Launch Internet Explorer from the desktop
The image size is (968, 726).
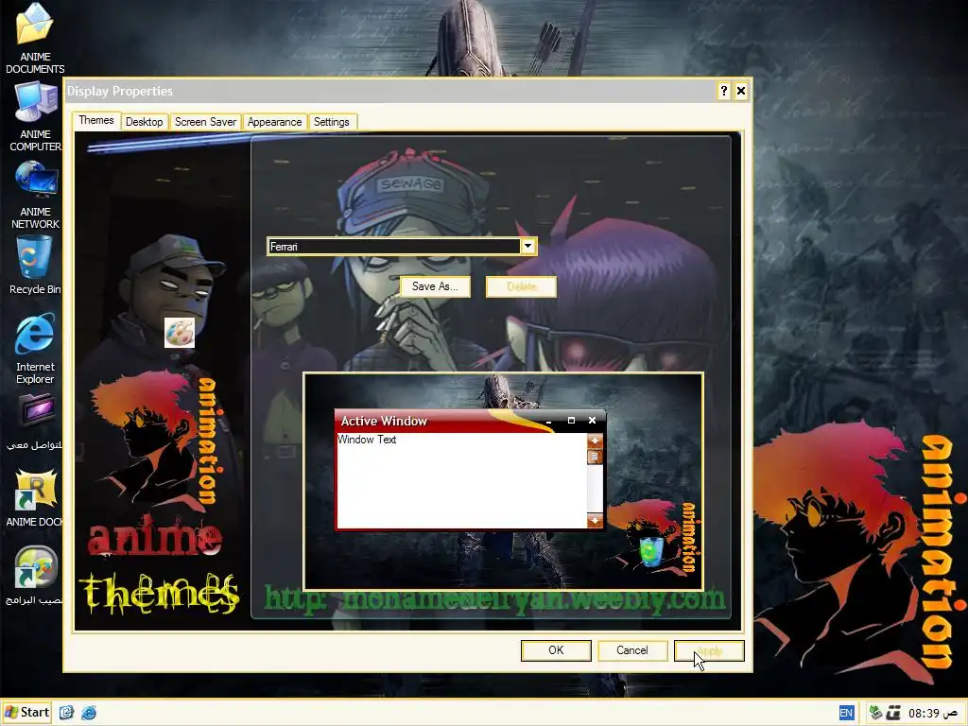click(x=35, y=348)
